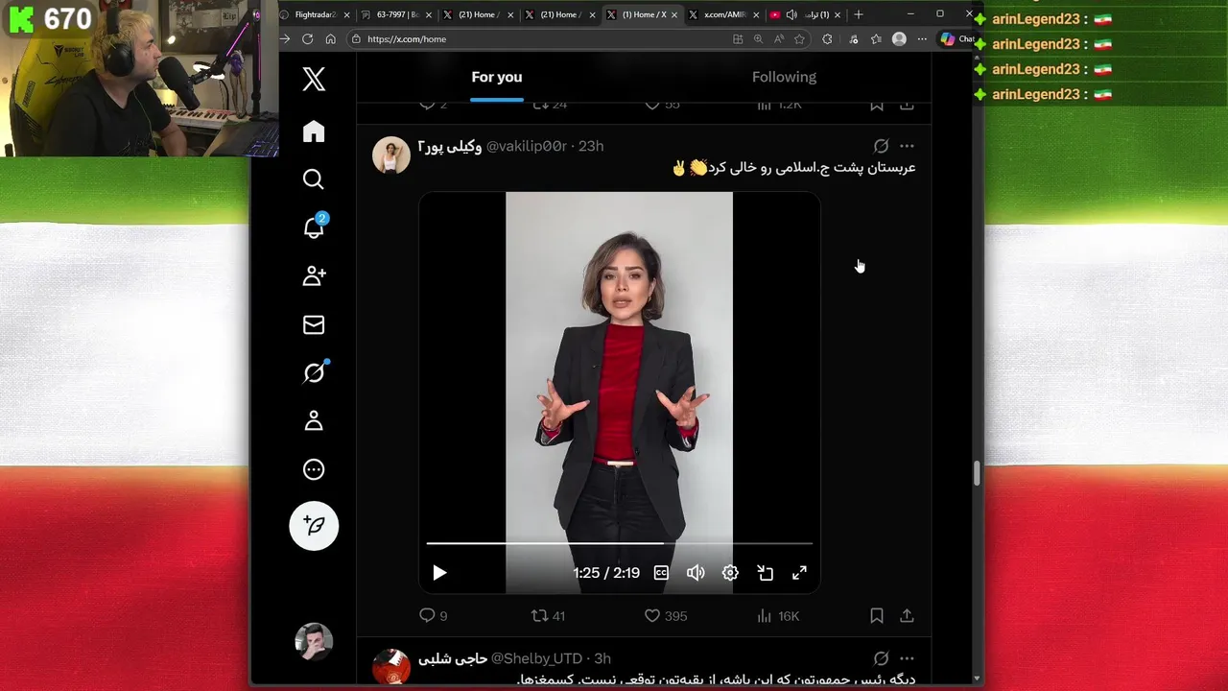1228x691 pixels.
Task: Open more menu on Shelby_UTD post
Action: 907,658
